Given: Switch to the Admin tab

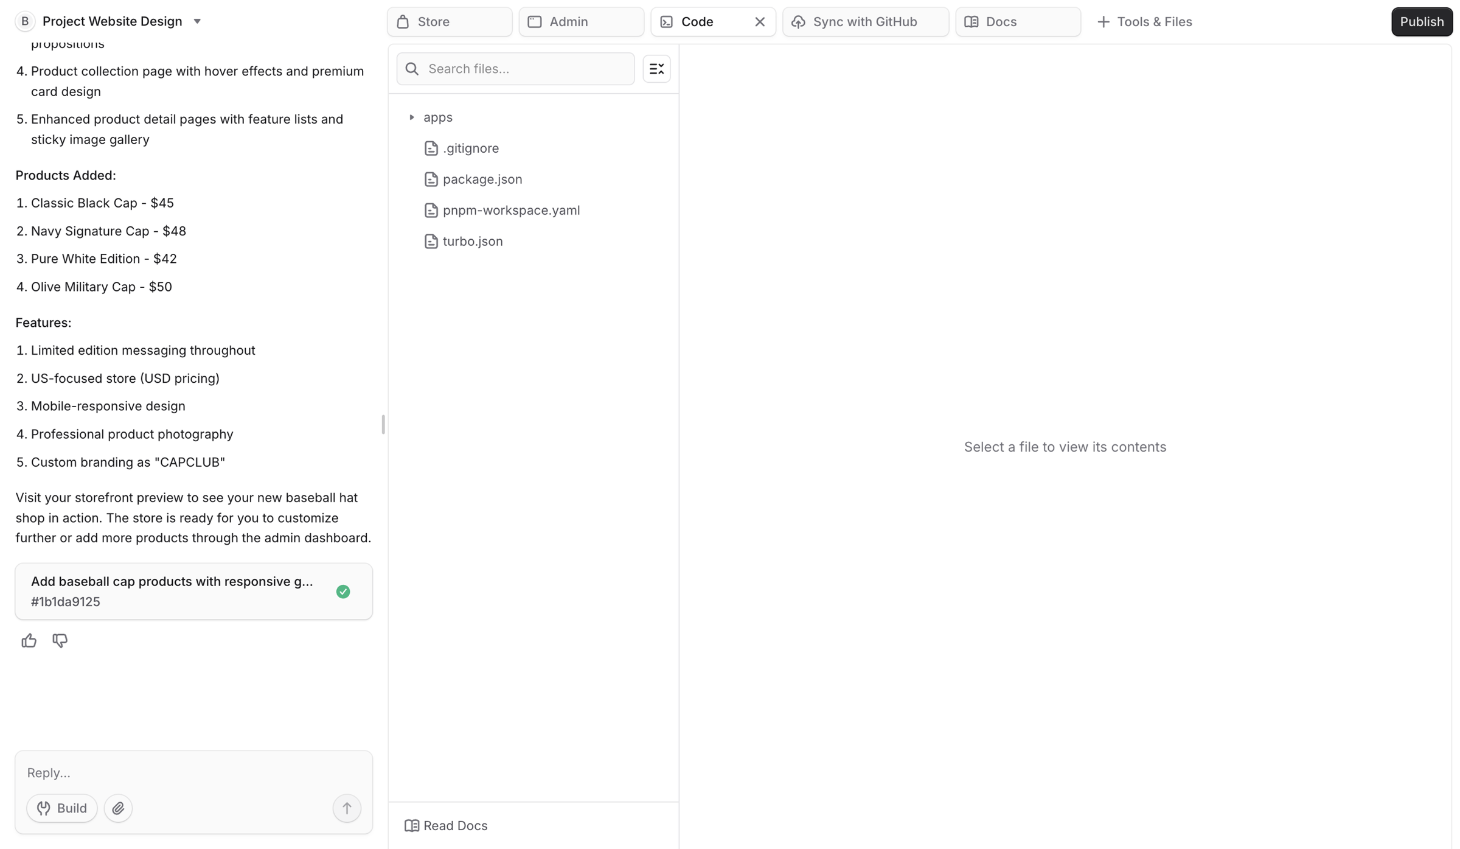Looking at the screenshot, I should [581, 22].
